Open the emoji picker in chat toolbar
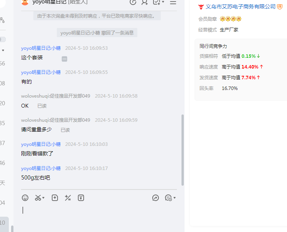The image size is (287, 232). tap(25, 198)
